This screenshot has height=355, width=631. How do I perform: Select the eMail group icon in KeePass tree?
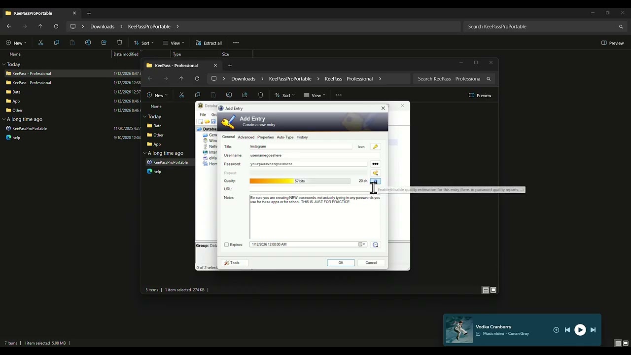point(206,158)
